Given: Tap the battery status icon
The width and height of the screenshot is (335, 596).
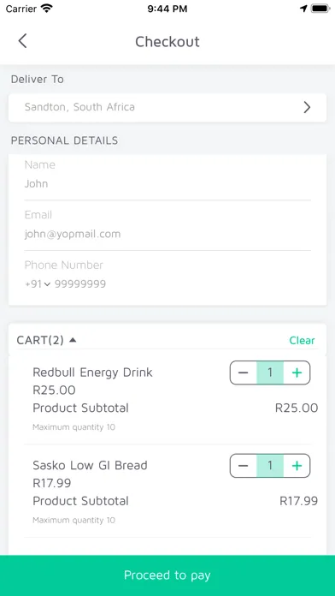Looking at the screenshot, I should (x=320, y=9).
